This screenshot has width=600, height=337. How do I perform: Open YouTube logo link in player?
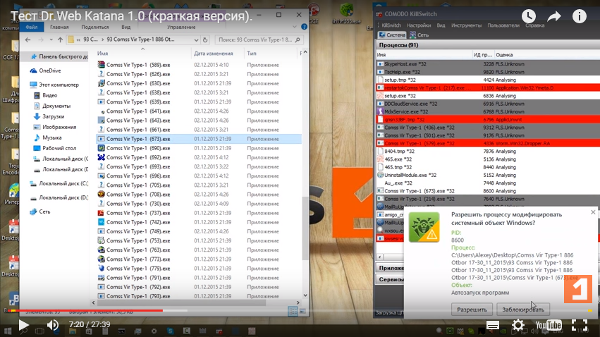coord(549,325)
